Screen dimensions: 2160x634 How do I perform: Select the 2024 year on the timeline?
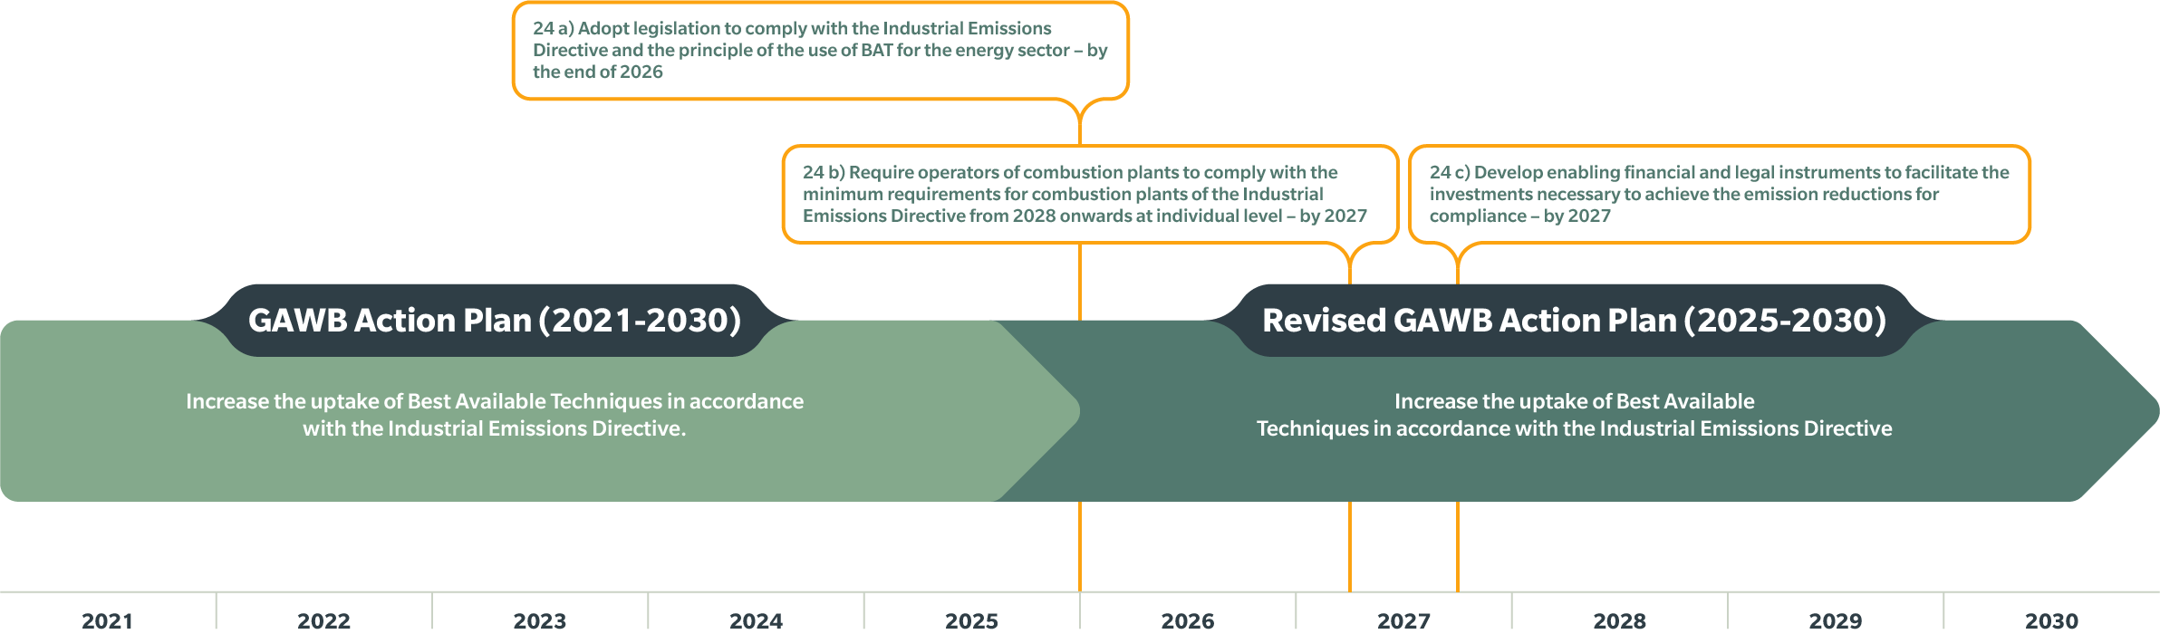click(x=756, y=620)
